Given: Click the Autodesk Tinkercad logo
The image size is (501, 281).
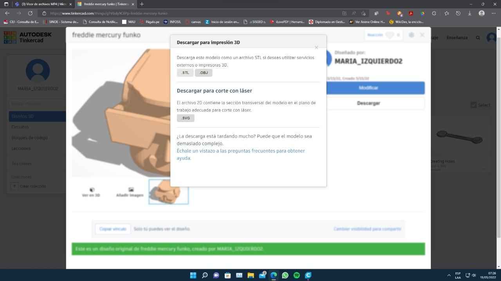Looking at the screenshot, I should pyautogui.click(x=28, y=38).
